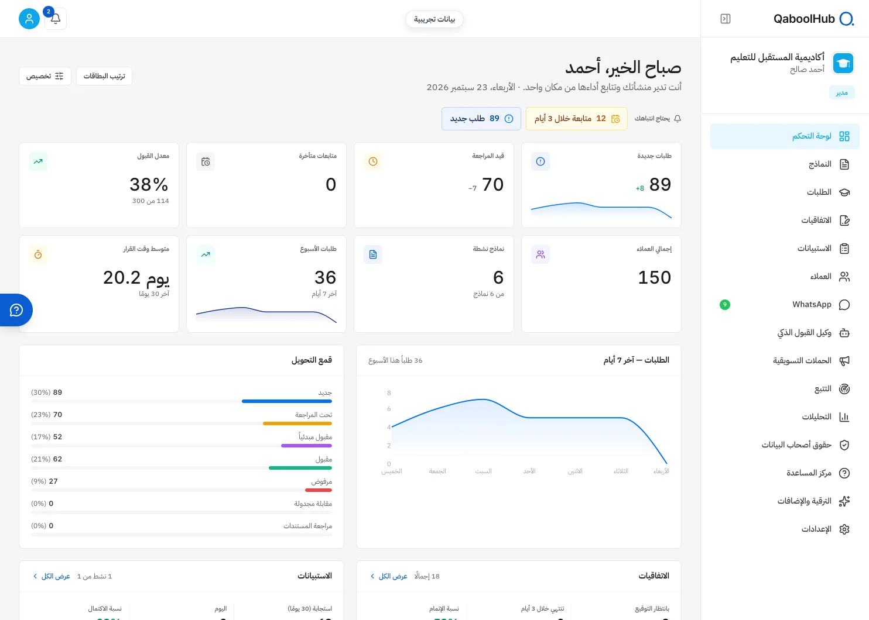
Task: Open الطلبات in sidebar
Action: 785,192
